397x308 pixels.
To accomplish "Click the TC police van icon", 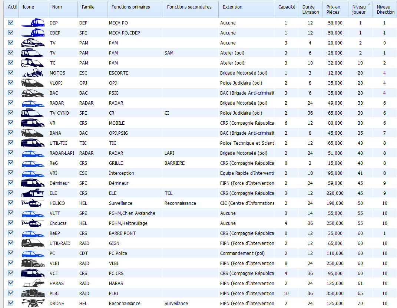I will (32, 63).
